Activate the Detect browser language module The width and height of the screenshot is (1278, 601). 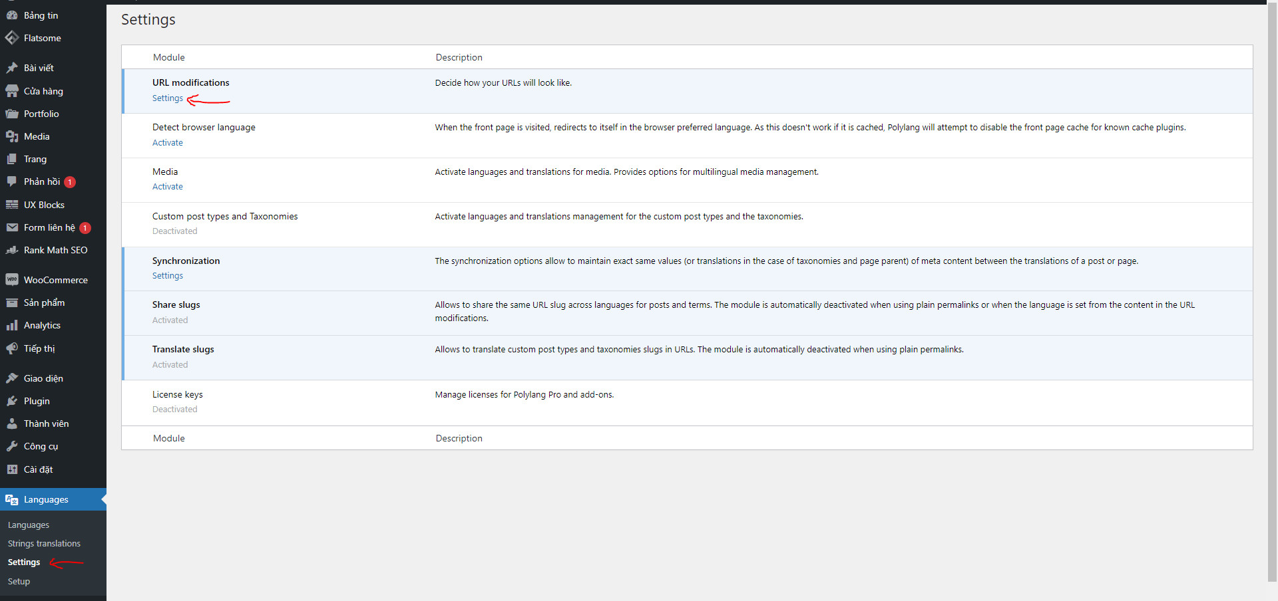coord(167,143)
